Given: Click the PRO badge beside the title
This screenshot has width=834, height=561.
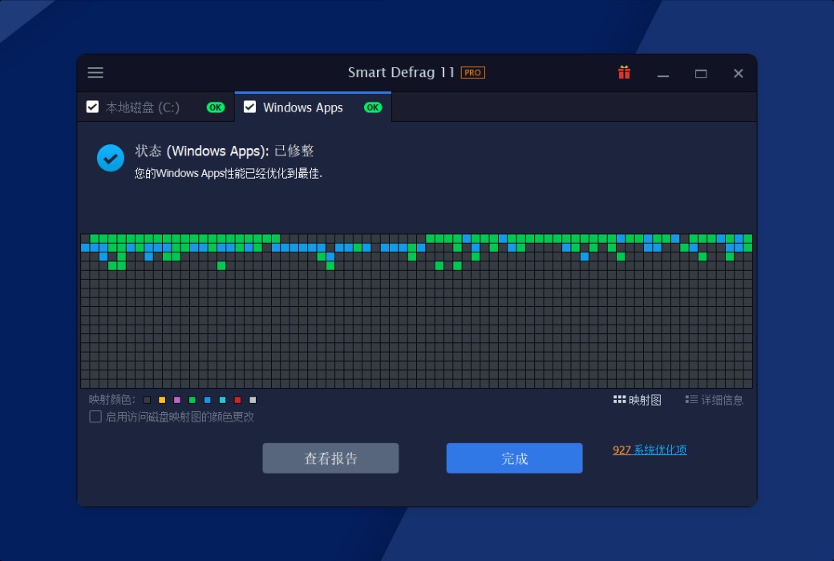Looking at the screenshot, I should [x=472, y=72].
